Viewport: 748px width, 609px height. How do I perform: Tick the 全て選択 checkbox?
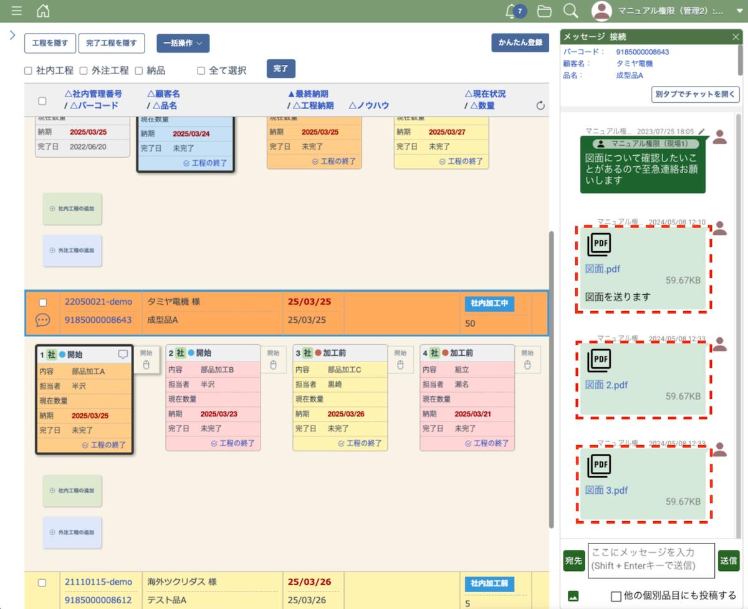[201, 70]
